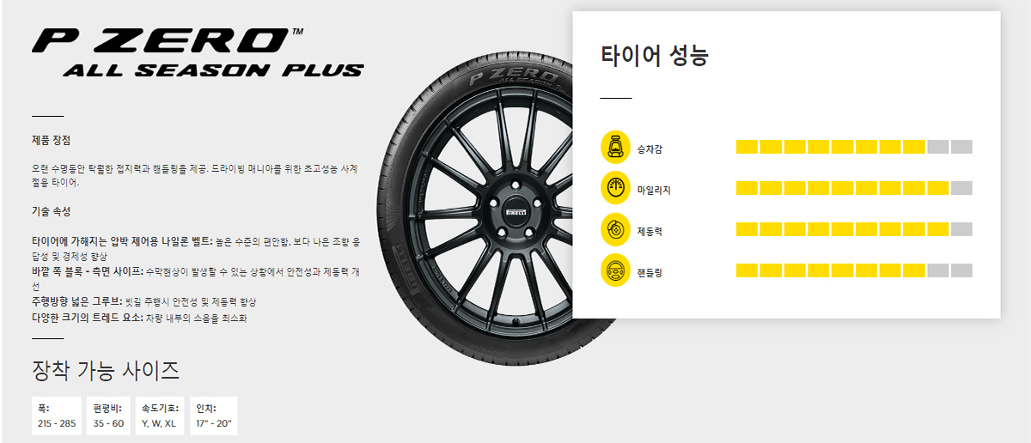Select the 인치 17" - 20" box
1031x443 pixels.
pyautogui.click(x=214, y=416)
